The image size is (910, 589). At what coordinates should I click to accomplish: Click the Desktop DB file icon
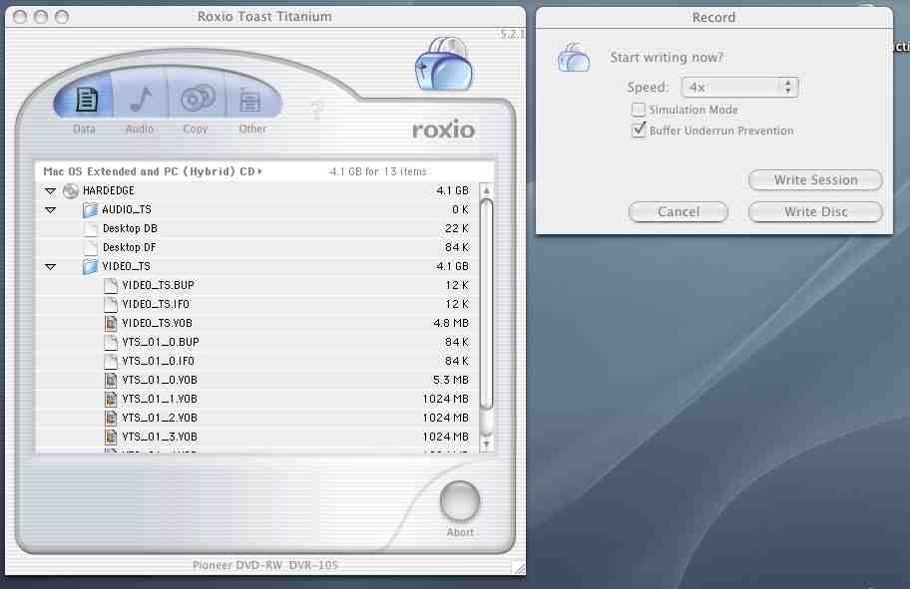pos(90,228)
